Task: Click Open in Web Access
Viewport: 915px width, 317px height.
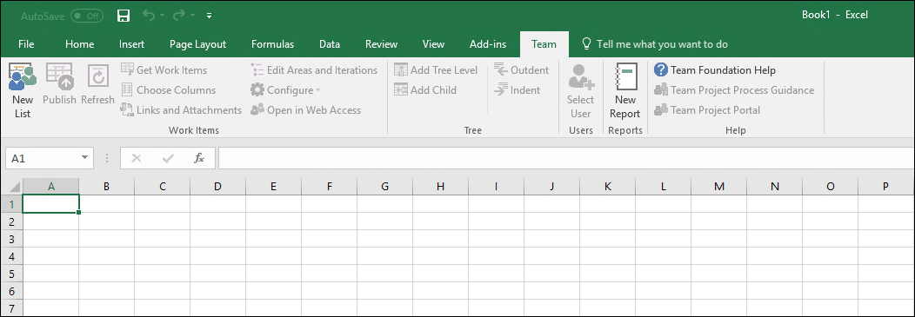Action: [306, 109]
